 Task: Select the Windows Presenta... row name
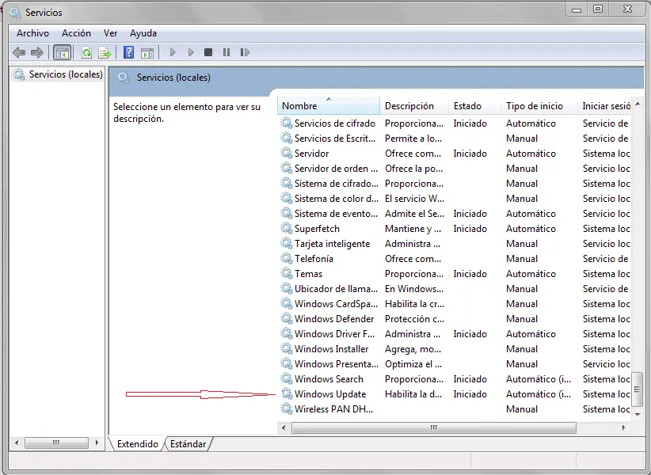point(337,364)
